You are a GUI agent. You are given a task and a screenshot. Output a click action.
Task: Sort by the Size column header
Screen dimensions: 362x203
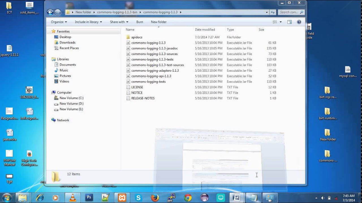[x=268, y=30]
